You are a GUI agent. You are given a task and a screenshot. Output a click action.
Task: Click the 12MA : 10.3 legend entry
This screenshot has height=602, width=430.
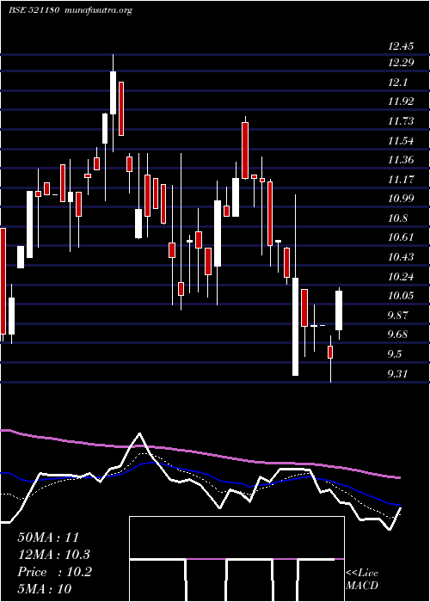pos(54,555)
